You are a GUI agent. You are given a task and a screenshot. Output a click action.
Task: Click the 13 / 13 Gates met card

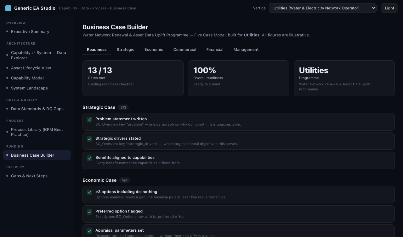click(133, 78)
